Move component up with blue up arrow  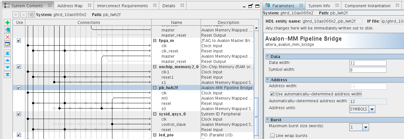[8, 60]
